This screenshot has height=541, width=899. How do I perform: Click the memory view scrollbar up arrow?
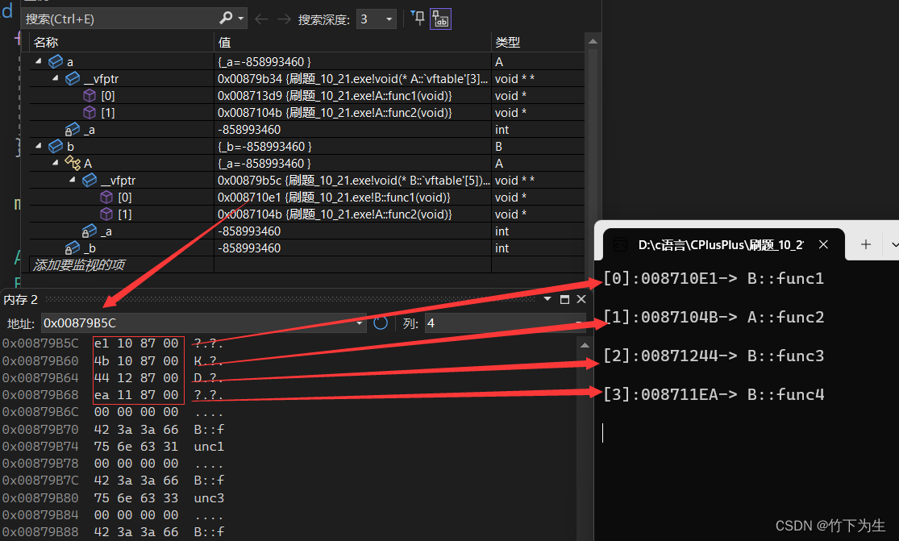click(585, 345)
